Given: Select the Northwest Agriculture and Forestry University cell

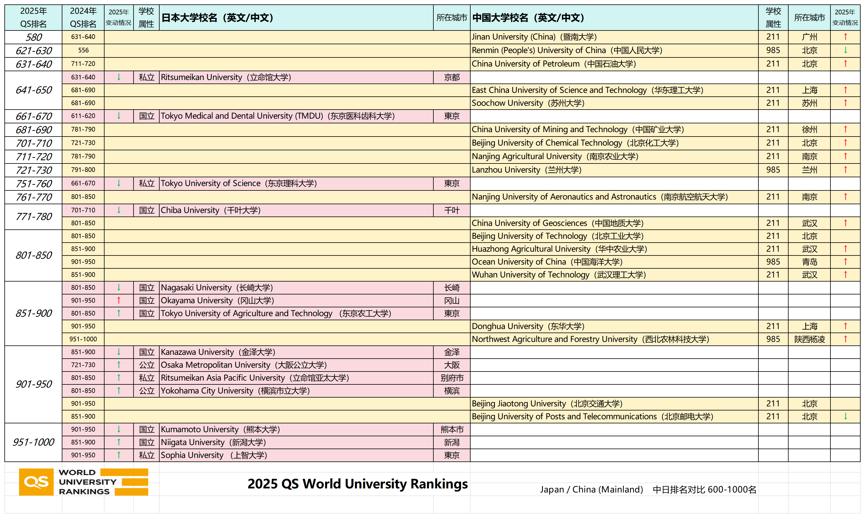Looking at the screenshot, I should 614,339.
